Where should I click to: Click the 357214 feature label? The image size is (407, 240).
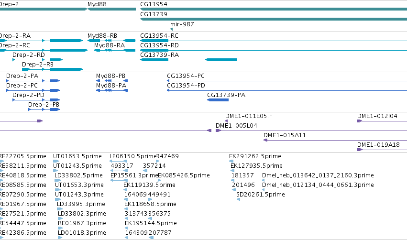tap(154, 166)
